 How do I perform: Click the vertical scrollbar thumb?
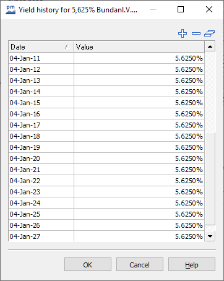(210, 179)
